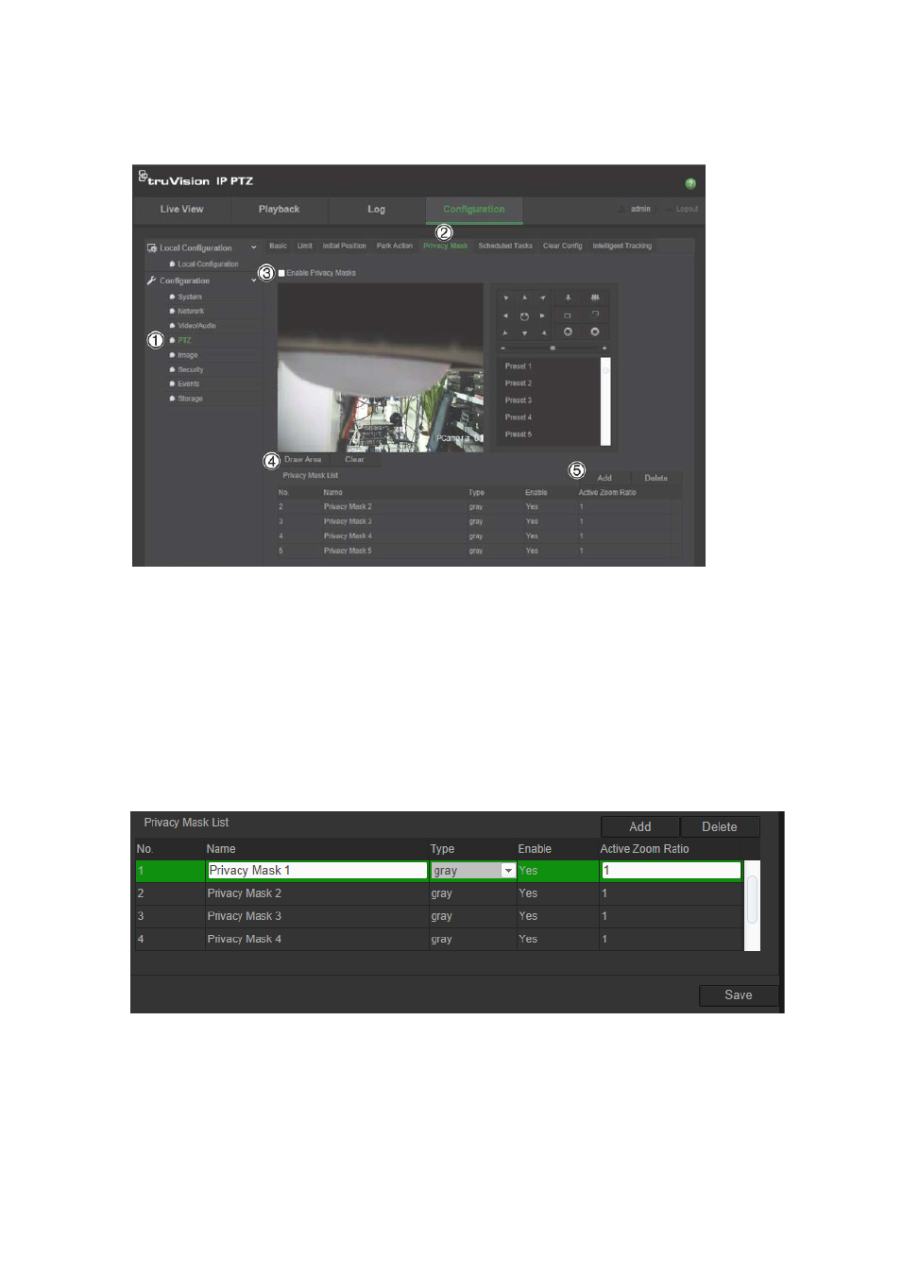Enable the Privacy Masks checkbox
The height and width of the screenshot is (1275, 902).
(281, 273)
